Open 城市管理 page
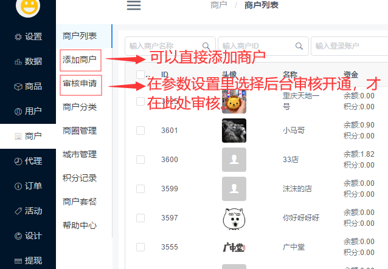The image size is (388, 269). click(80, 154)
